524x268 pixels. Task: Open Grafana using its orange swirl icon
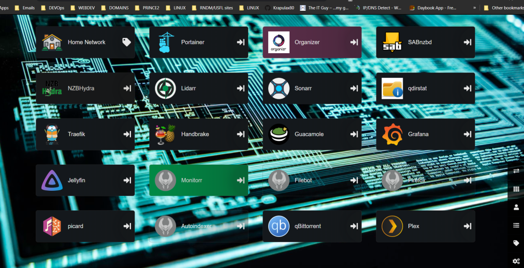point(392,135)
